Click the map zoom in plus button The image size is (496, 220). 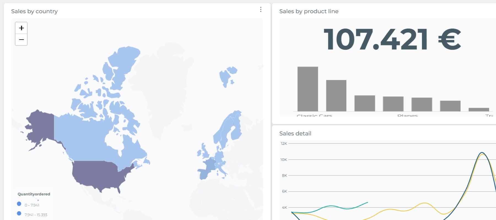(21, 28)
